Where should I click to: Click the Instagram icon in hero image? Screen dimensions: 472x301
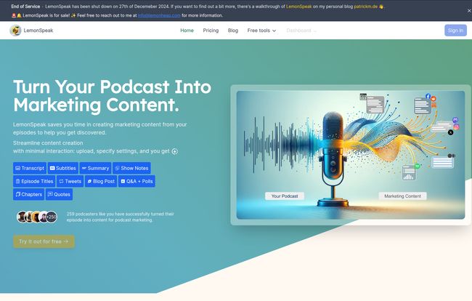point(456,127)
